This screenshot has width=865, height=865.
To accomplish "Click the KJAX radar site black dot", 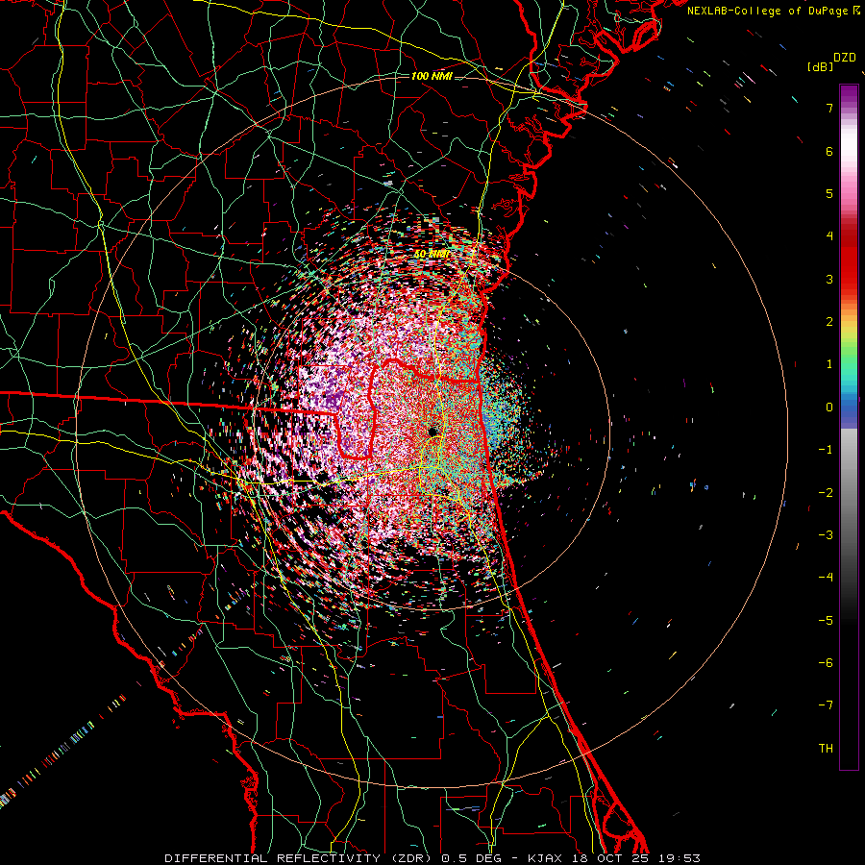I will click(x=432, y=431).
